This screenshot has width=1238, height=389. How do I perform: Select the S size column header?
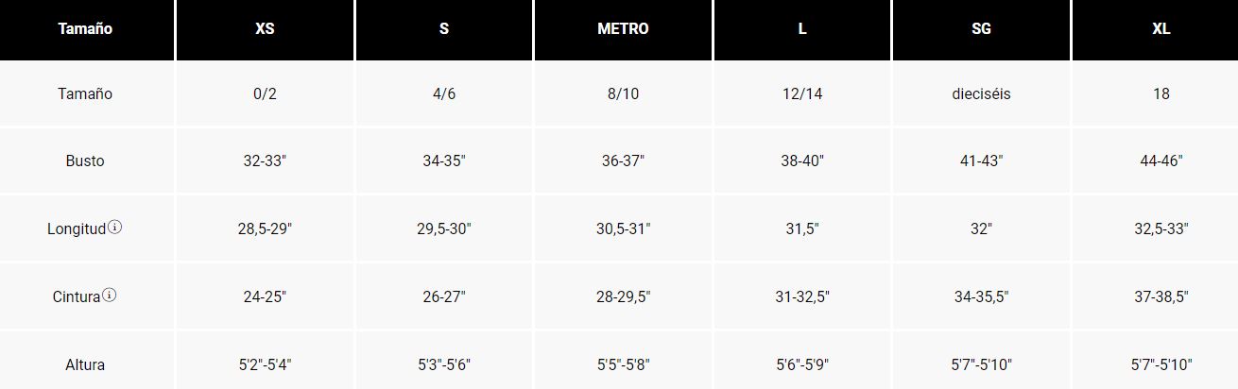point(444,29)
